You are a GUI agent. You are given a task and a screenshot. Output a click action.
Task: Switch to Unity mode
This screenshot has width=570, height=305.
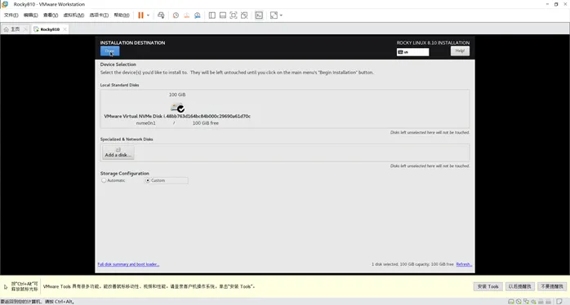(x=244, y=15)
